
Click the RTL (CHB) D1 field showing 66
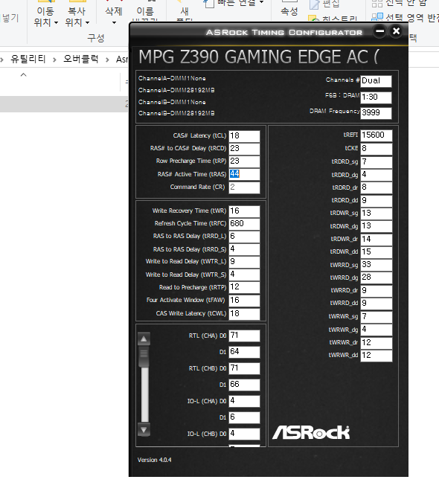[244, 385]
